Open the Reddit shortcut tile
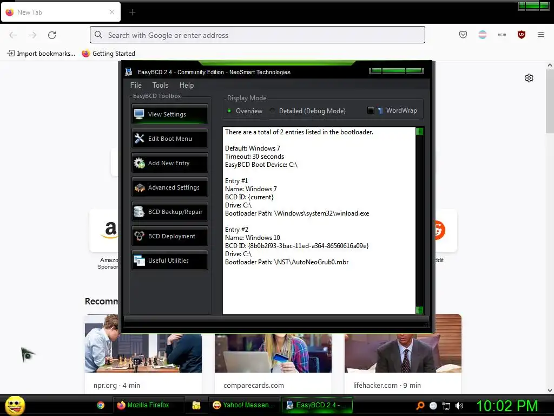 click(446, 230)
